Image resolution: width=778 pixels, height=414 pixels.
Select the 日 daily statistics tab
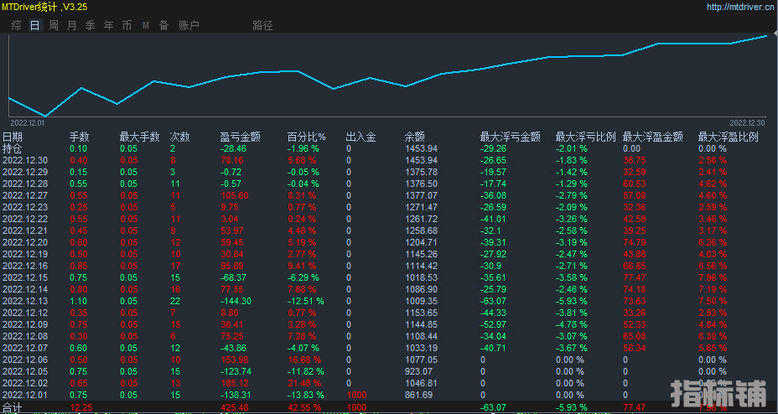(35, 25)
